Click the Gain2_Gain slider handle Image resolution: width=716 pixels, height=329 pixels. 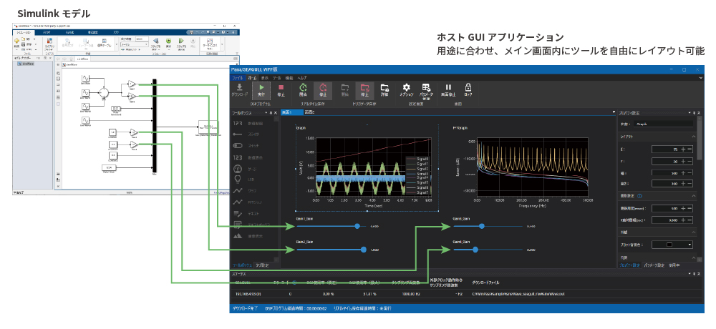364,249
